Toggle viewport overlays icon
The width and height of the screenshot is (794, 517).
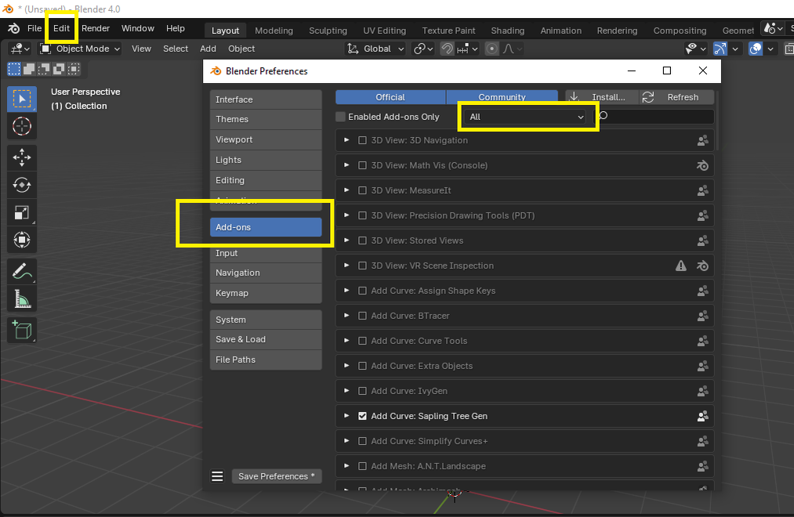point(755,49)
